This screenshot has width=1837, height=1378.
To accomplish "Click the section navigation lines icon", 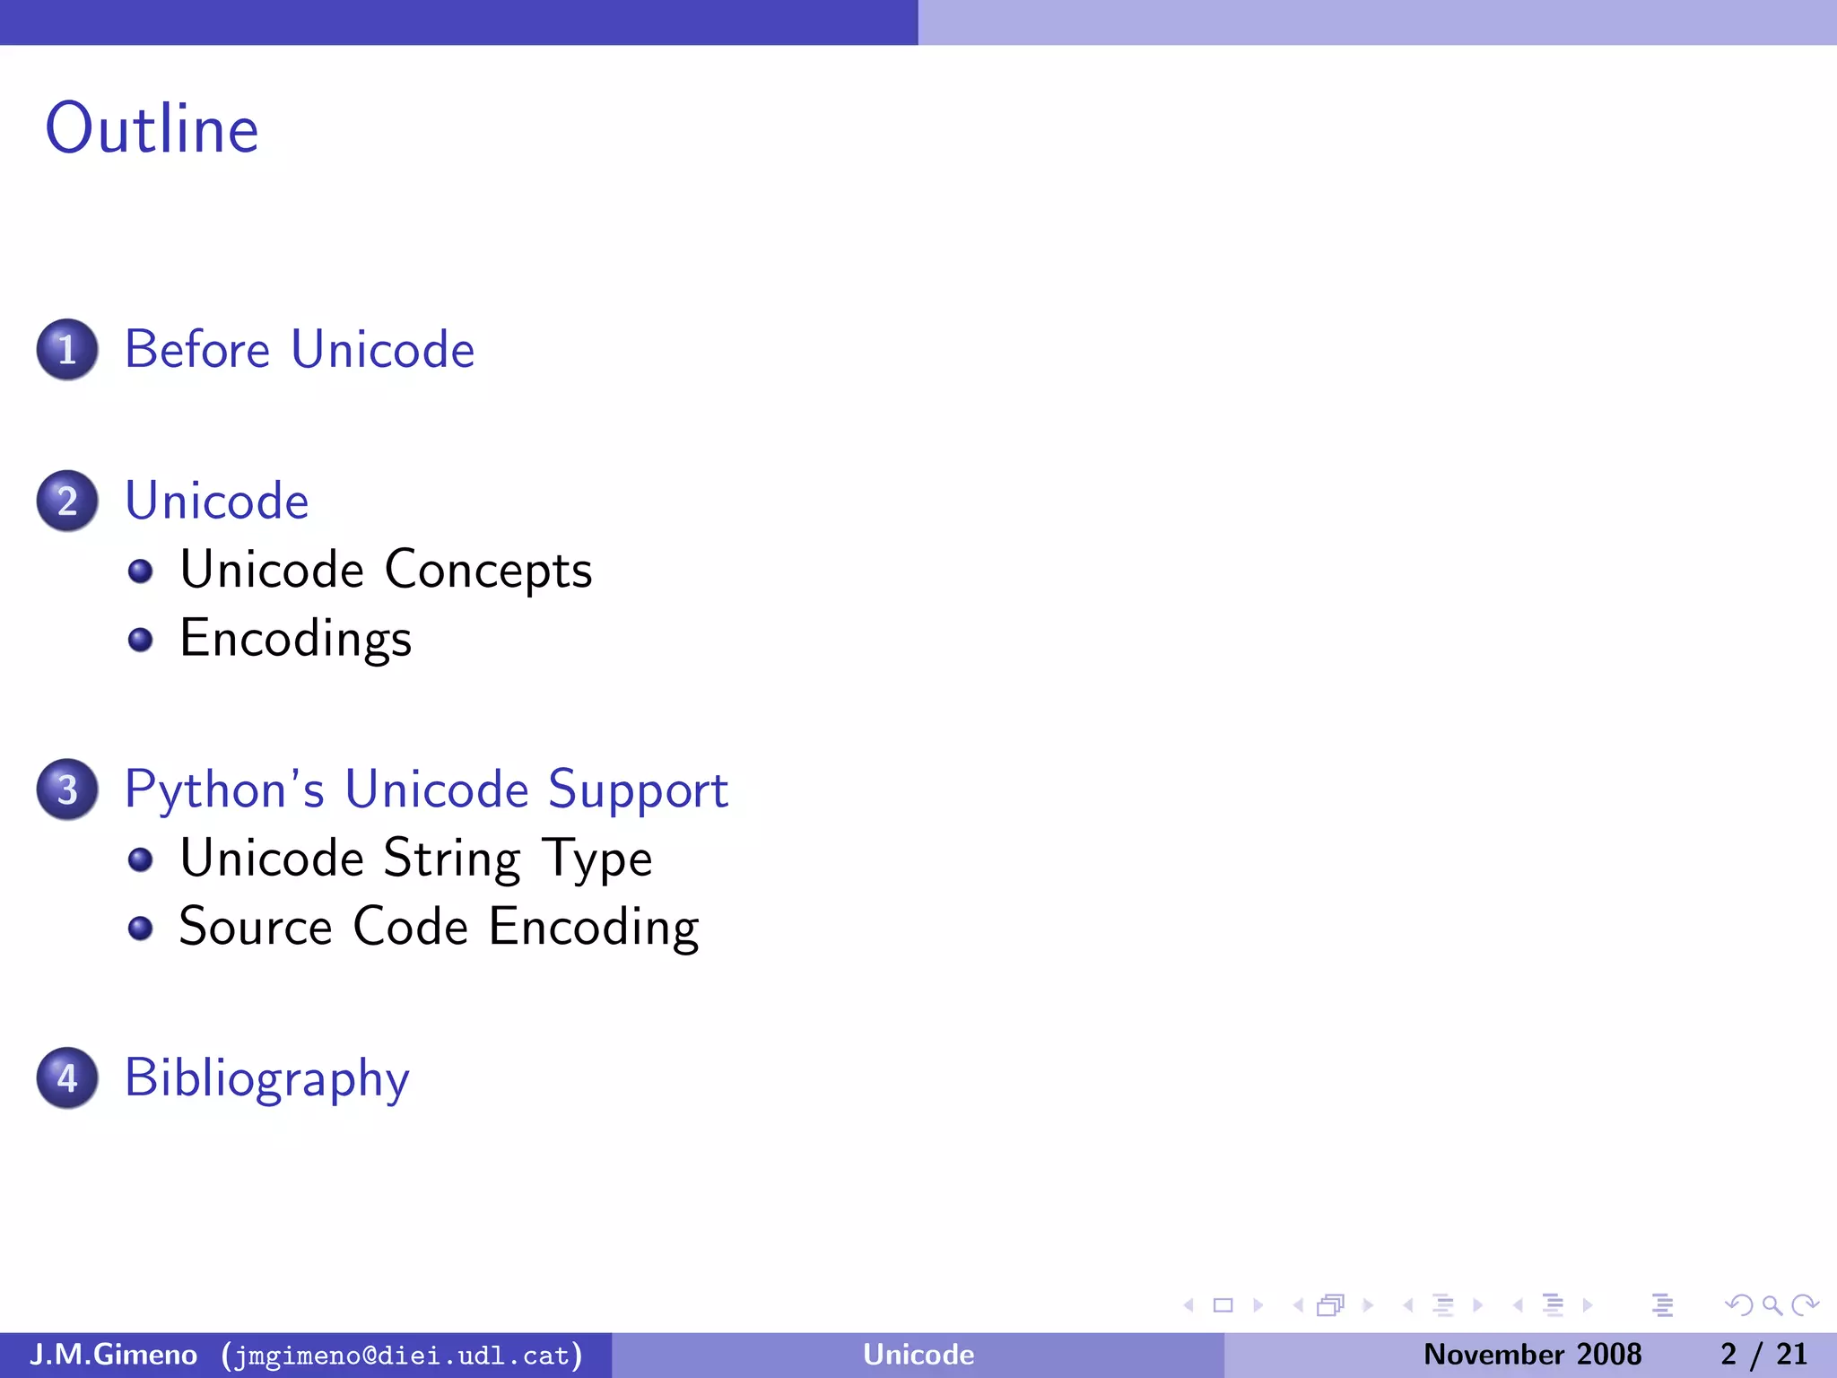I will pos(1553,1305).
